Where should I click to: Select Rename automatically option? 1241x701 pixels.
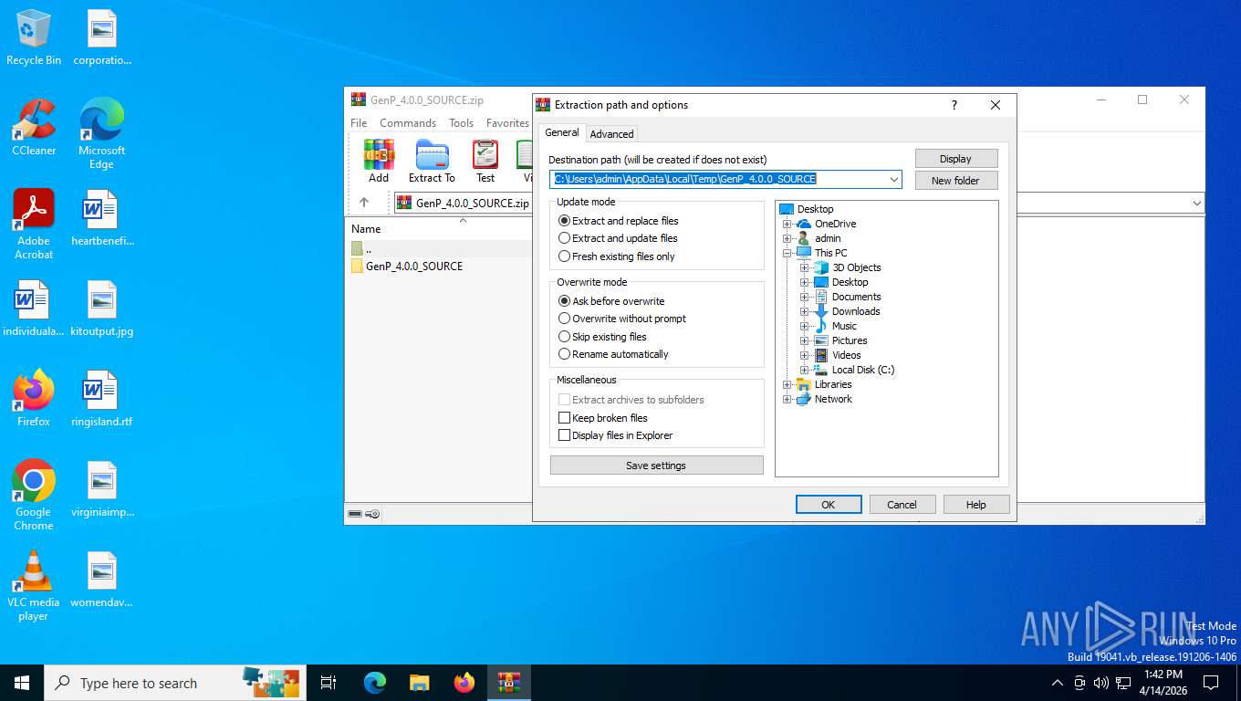coord(613,354)
